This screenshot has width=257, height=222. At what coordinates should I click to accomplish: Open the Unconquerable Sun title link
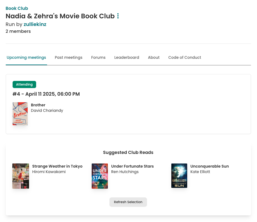tap(209, 166)
